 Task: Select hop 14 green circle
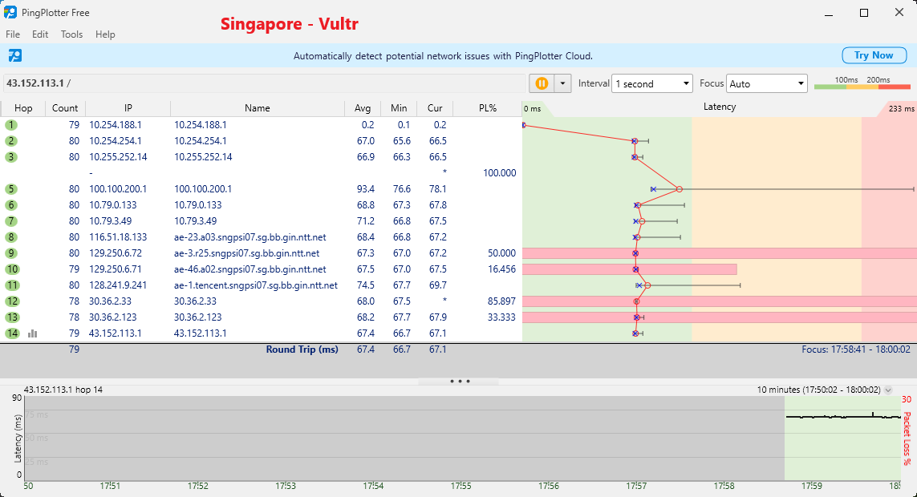[12, 333]
